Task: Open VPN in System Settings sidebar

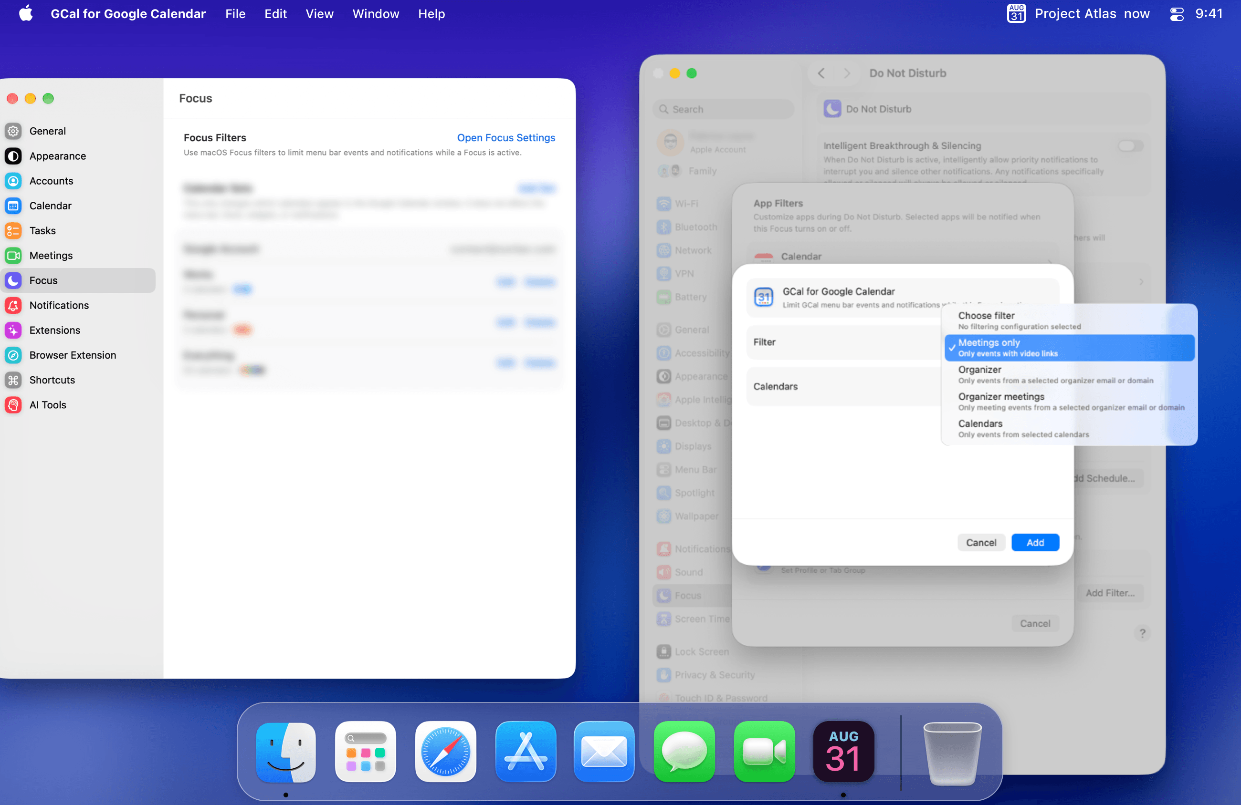Action: click(676, 274)
